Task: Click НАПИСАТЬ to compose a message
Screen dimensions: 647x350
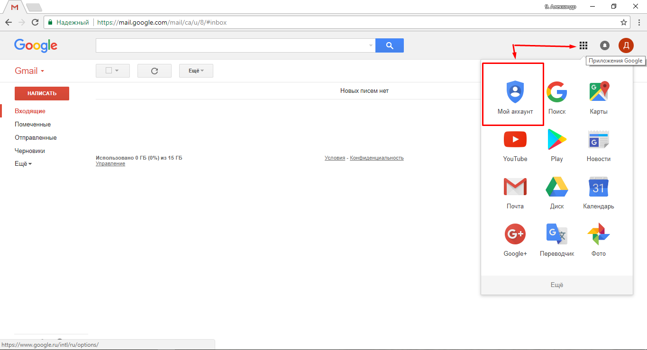Action: pyautogui.click(x=42, y=93)
